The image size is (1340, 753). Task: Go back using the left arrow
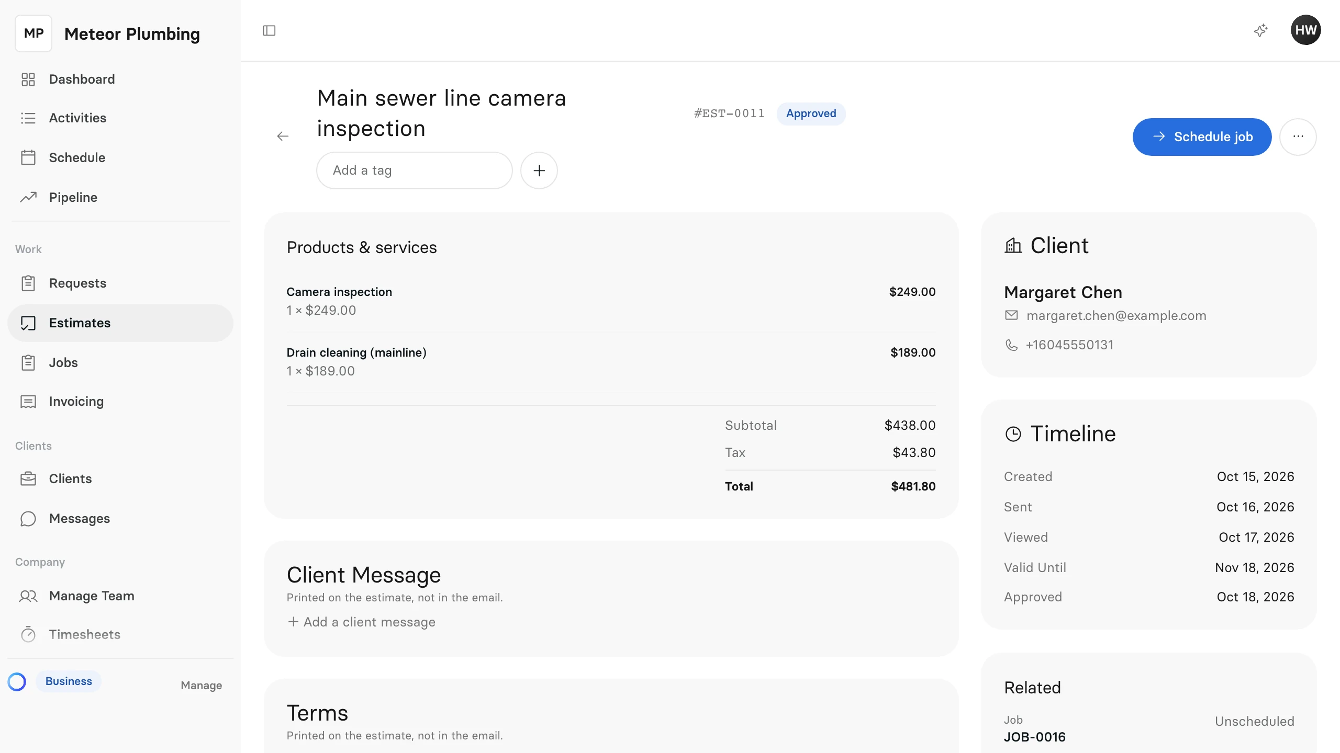pyautogui.click(x=283, y=136)
